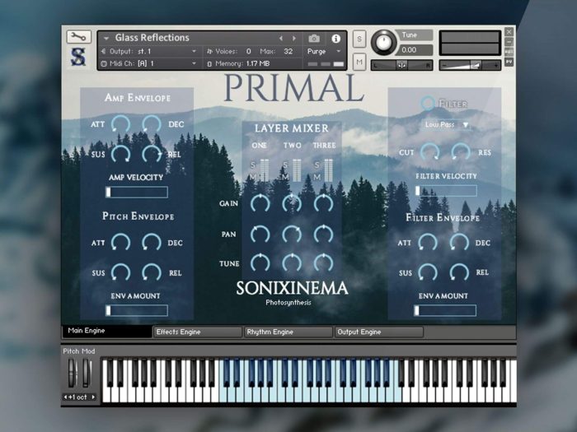
Task: Toggle the Filter on/off ring button
Action: click(x=428, y=103)
